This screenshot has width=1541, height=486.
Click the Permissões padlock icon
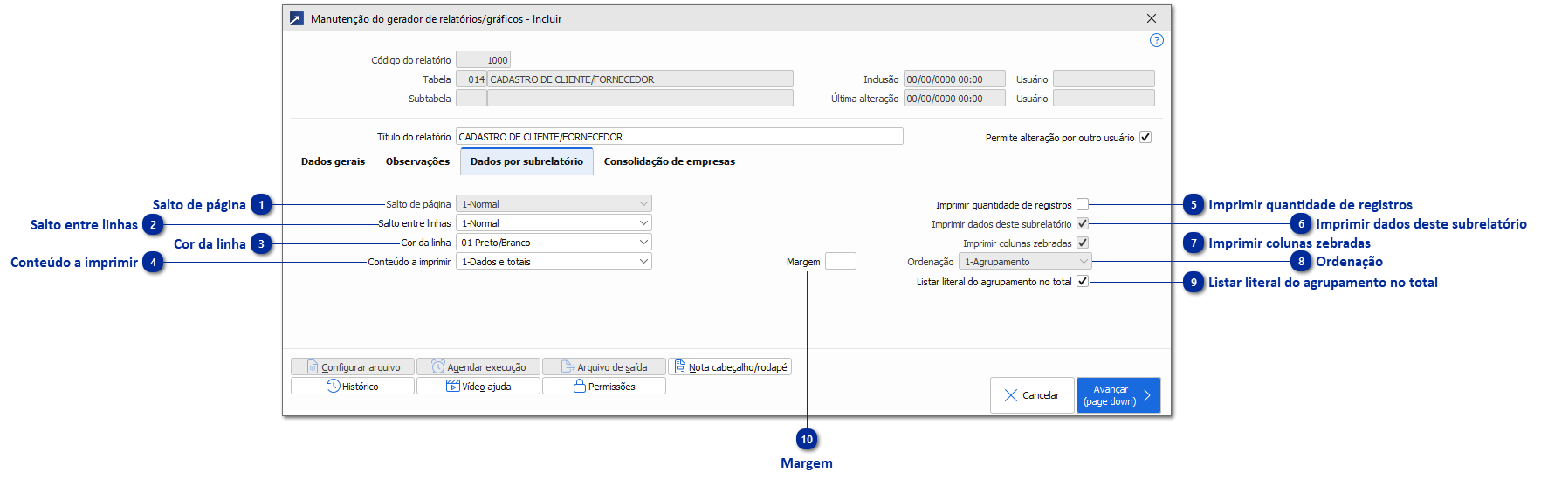click(x=579, y=386)
